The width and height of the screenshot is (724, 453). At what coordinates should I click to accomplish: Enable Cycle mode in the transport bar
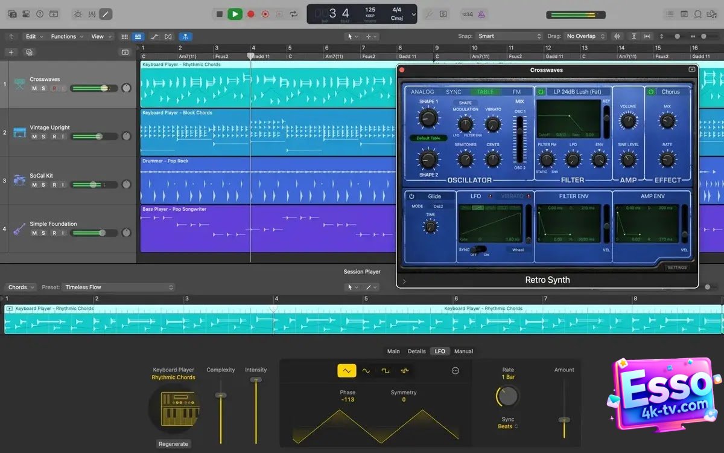tap(294, 13)
